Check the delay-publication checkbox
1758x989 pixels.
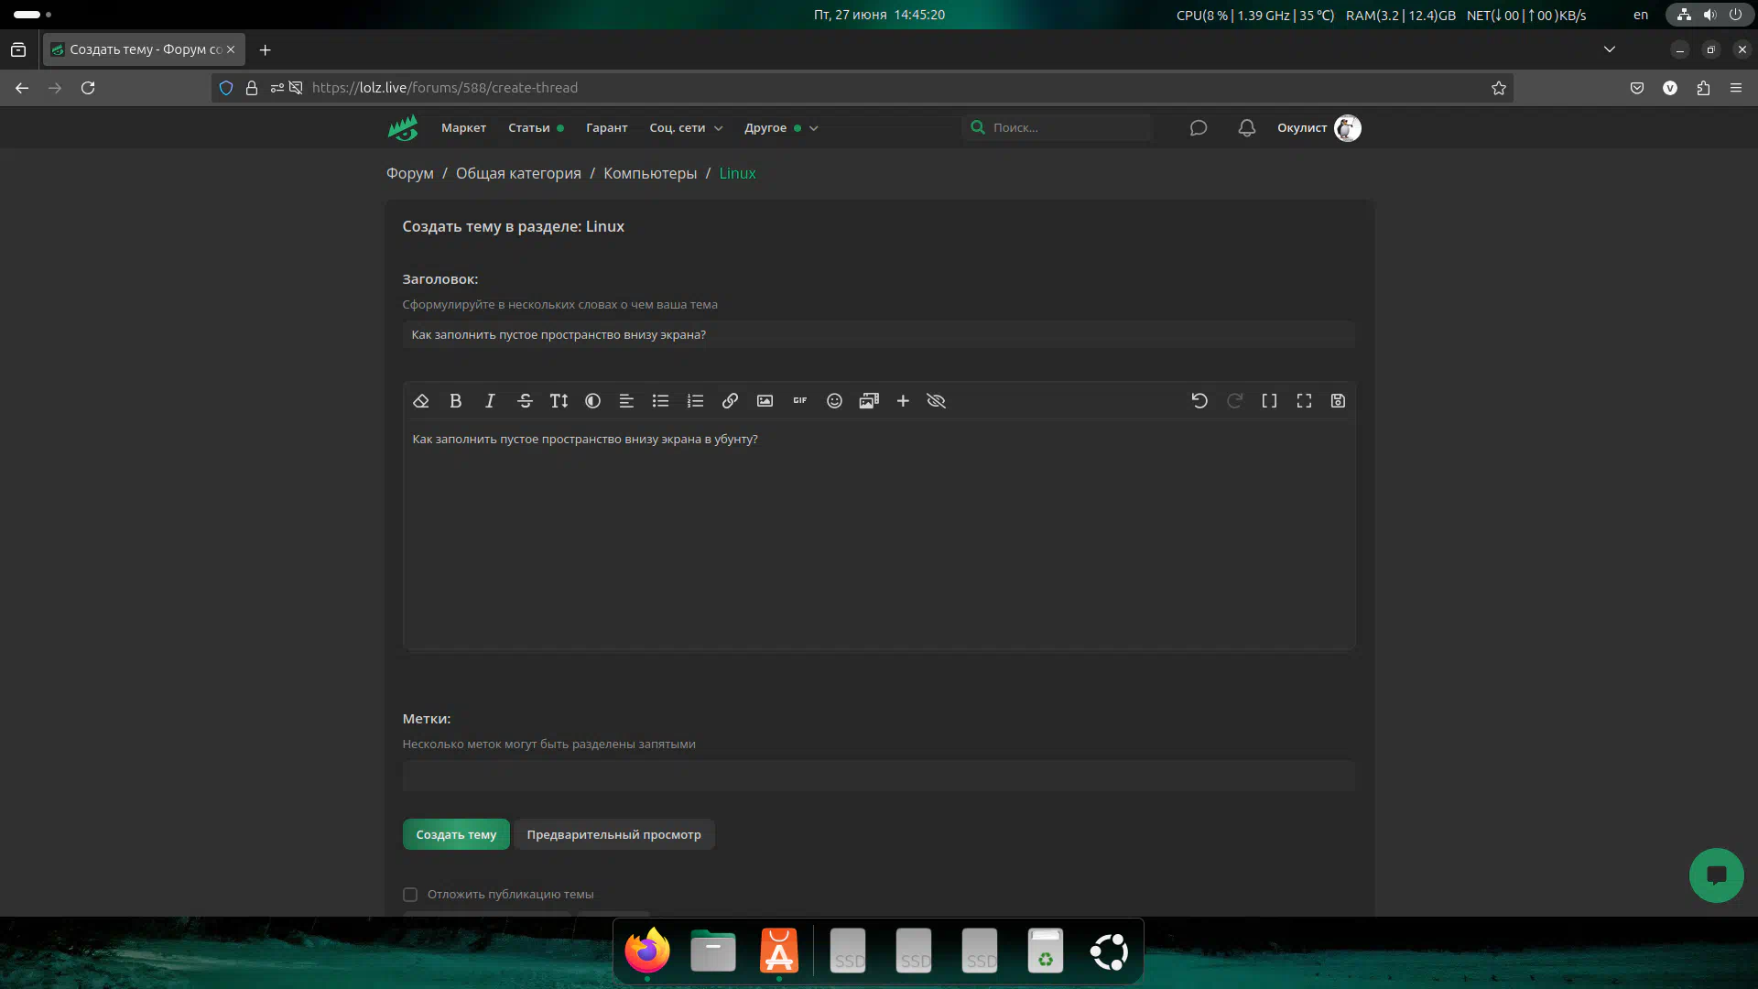pos(410,895)
